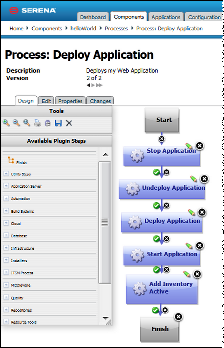The width and height of the screenshot is (224, 348).
Task: Open the Applications tab
Action: 166,17
